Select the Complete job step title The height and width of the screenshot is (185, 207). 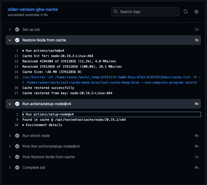(34, 167)
